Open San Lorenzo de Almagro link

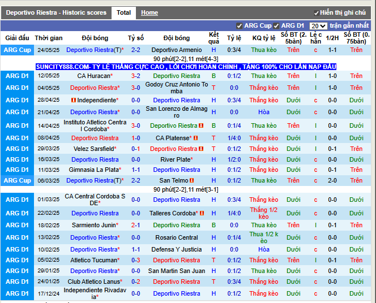point(177,112)
